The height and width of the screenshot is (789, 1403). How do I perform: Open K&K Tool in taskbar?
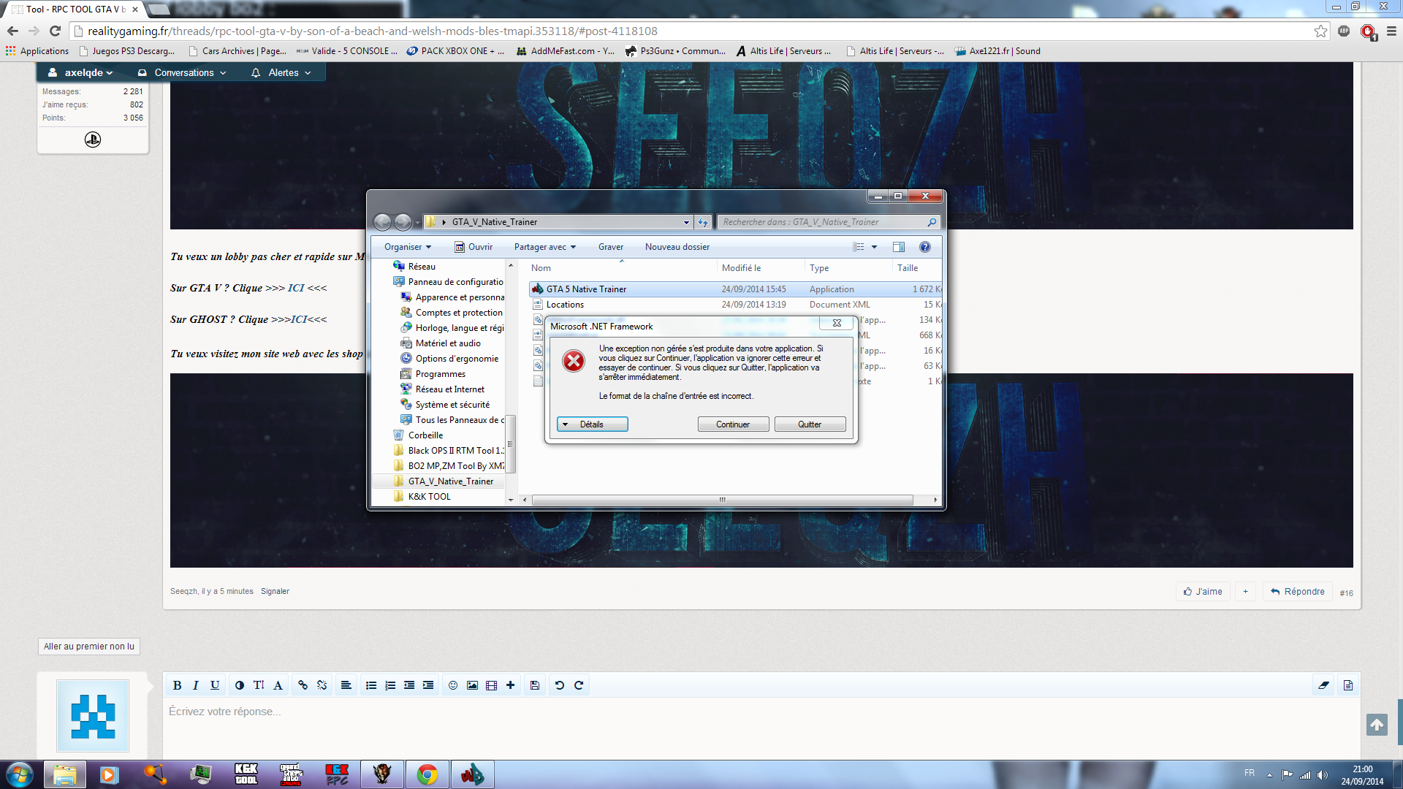246,774
